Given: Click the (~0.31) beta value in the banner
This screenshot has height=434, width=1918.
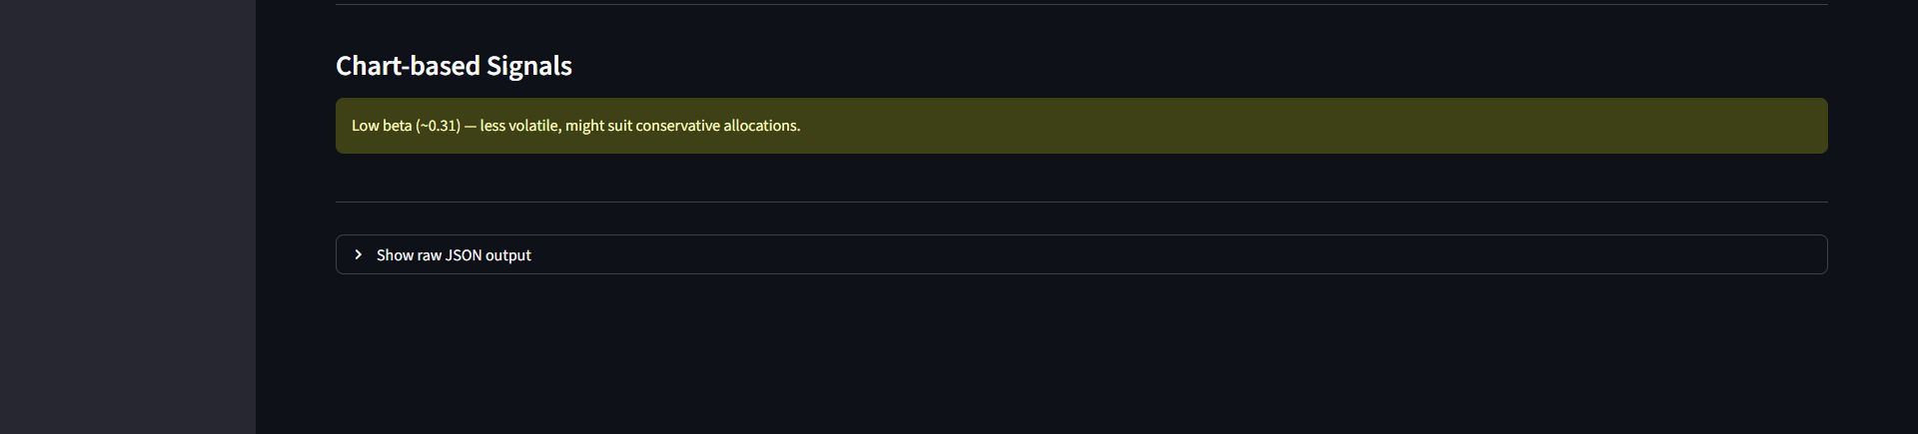Looking at the screenshot, I should coord(439,126).
